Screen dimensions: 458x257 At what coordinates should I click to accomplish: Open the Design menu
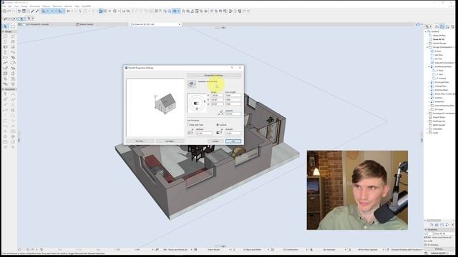tap(24, 6)
